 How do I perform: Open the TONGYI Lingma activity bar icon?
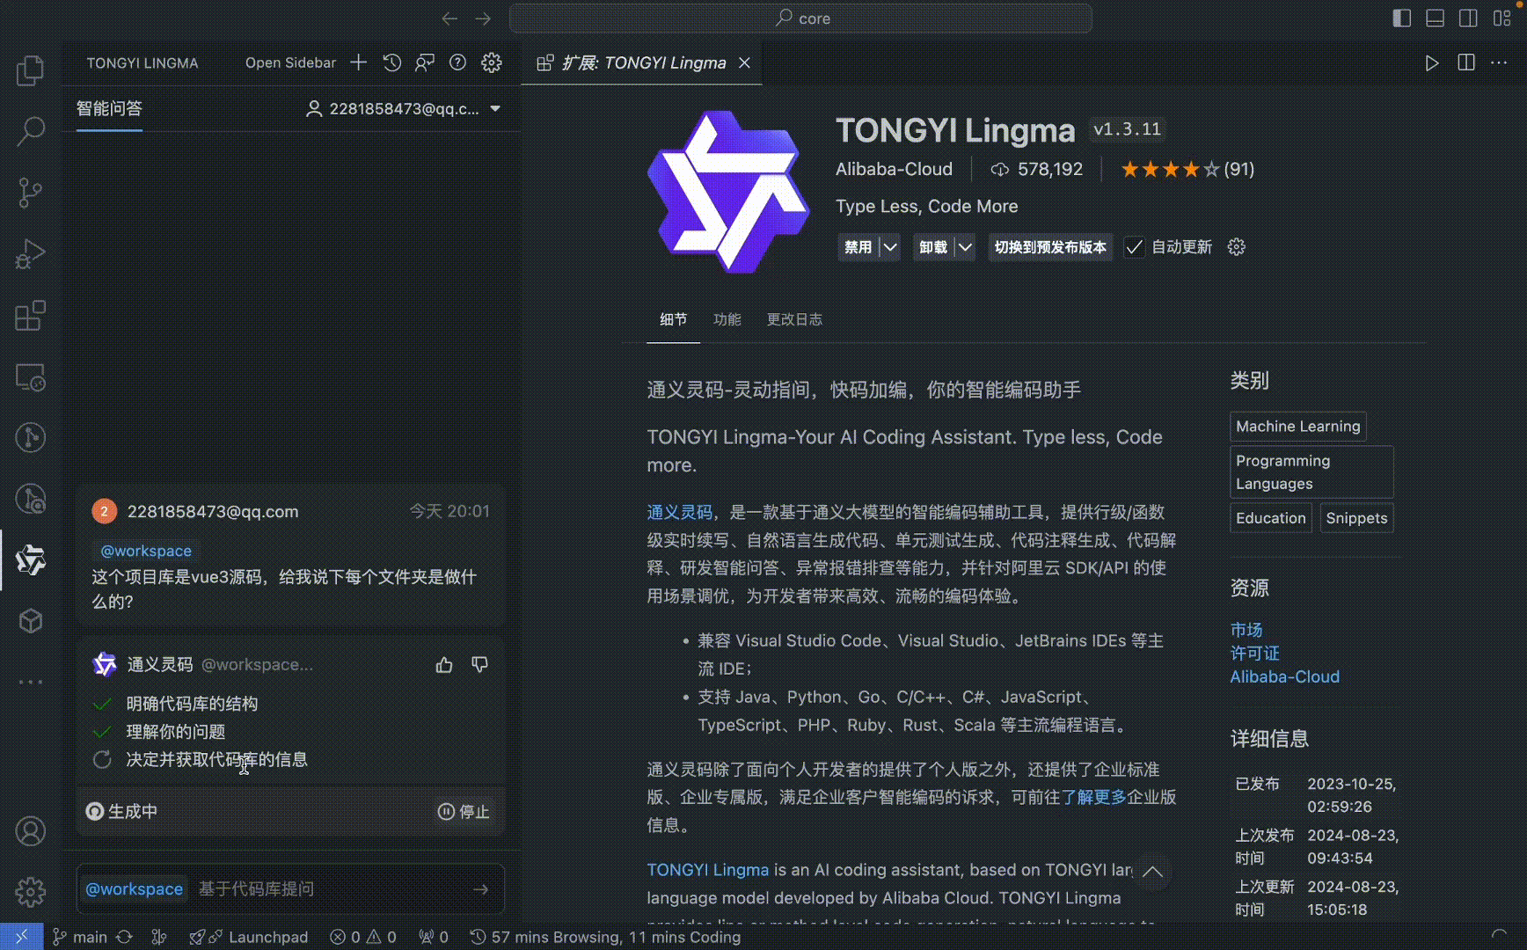click(31, 560)
